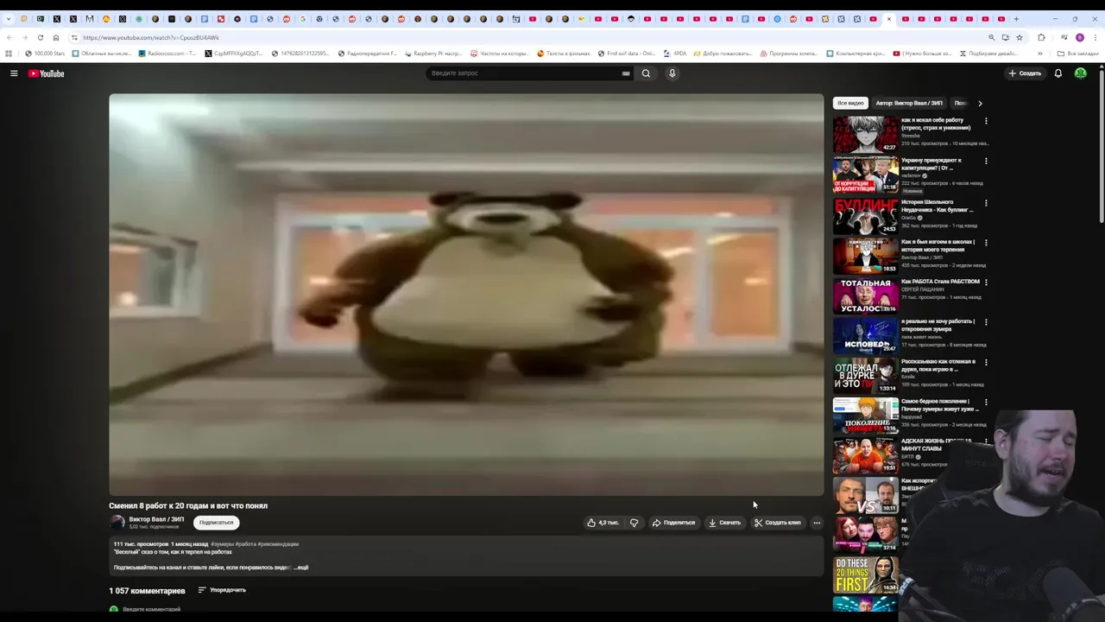Open 'Raspberry Pi' bookmark

point(433,54)
